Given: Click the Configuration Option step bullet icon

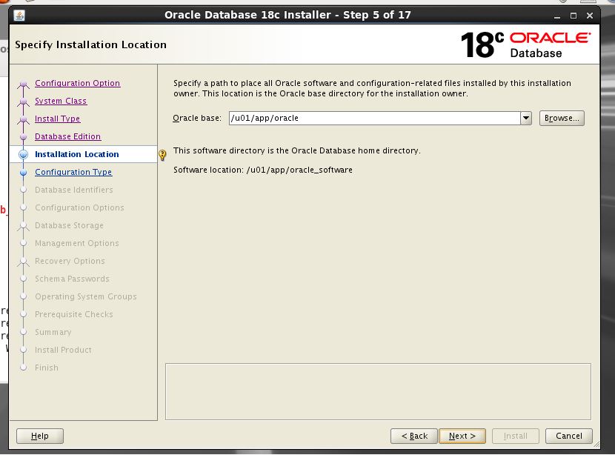Looking at the screenshot, I should pos(24,83).
